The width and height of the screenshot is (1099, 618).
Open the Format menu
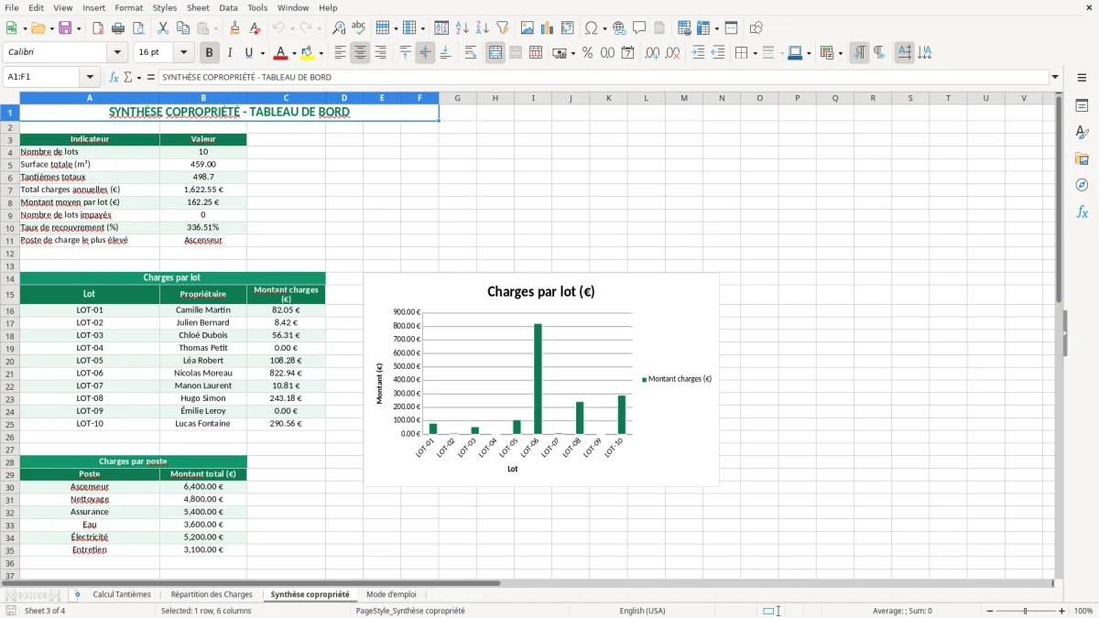coord(128,7)
